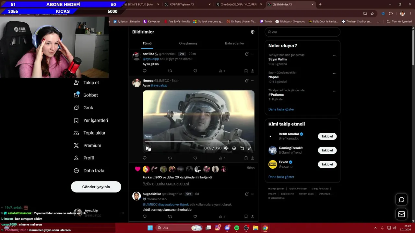The image size is (415, 233).
Task: Open Premium page
Action: [88, 146]
